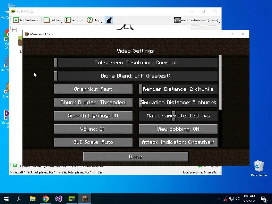This screenshot has height=204, width=272.
Task: Minimize the Minecraft 1.19.3 window
Action: (x=219, y=34)
